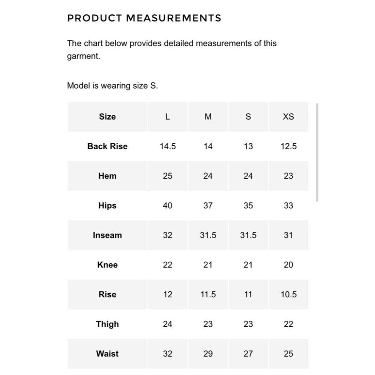The image size is (375, 375).
Task: Select the Rise row label
Action: click(107, 294)
